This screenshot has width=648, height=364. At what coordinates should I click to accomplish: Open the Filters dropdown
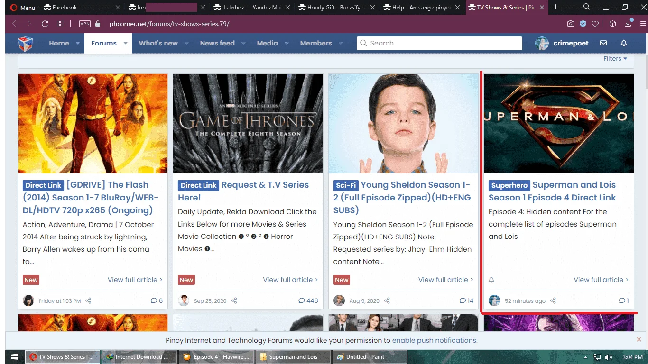[615, 59]
